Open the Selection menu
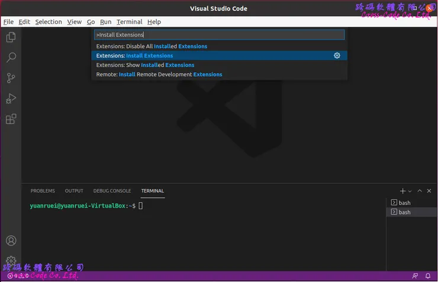 pyautogui.click(x=49, y=22)
